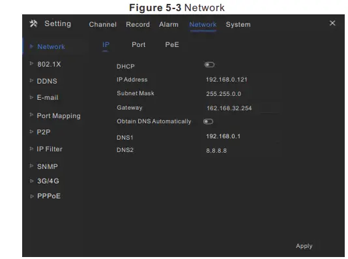Click the IP Address label
The width and height of the screenshot is (348, 259).
click(x=132, y=80)
